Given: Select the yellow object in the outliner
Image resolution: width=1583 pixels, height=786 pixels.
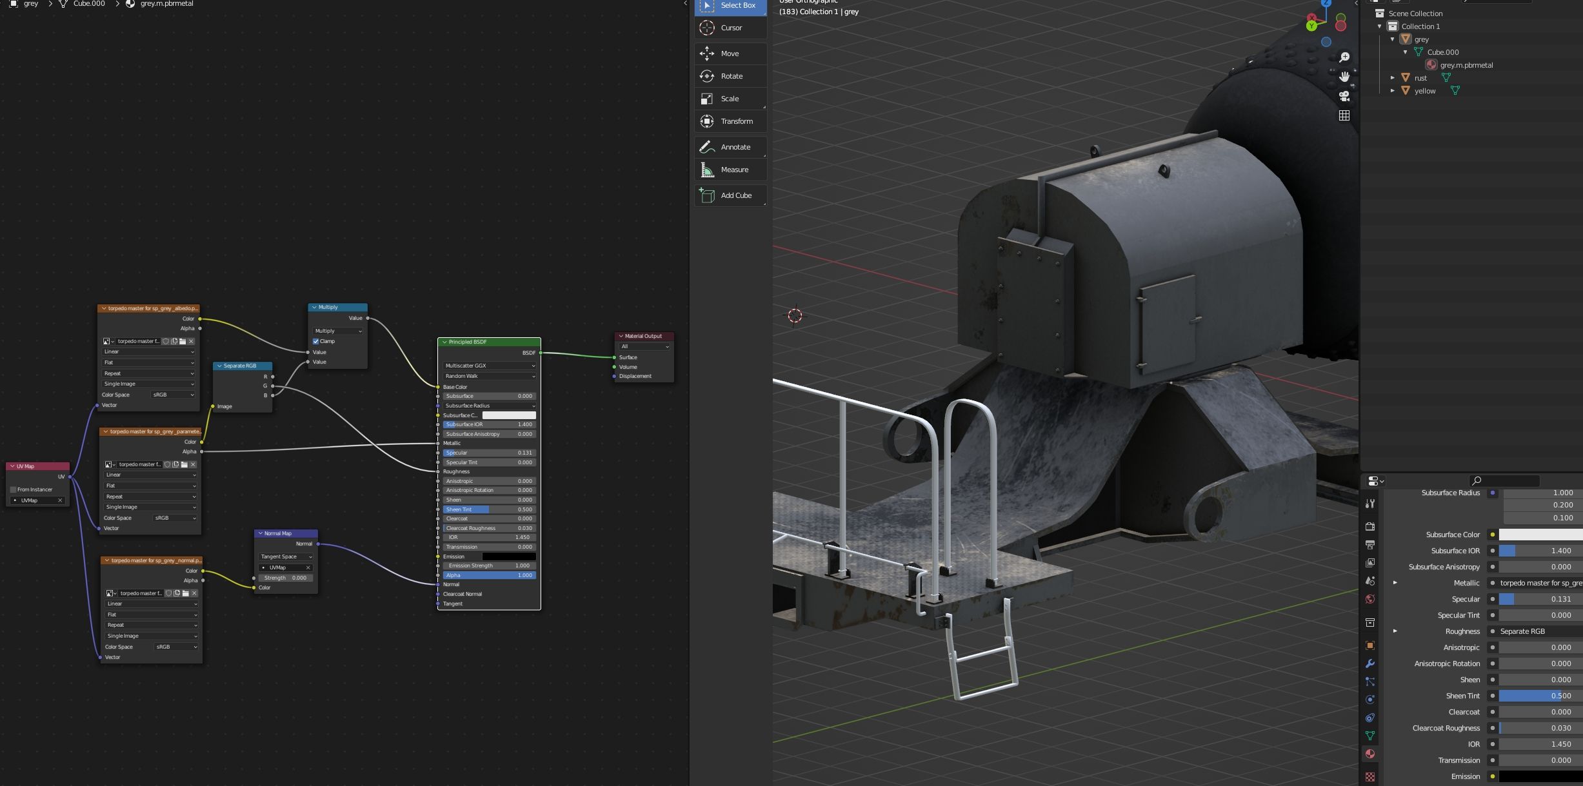Looking at the screenshot, I should 1425,91.
